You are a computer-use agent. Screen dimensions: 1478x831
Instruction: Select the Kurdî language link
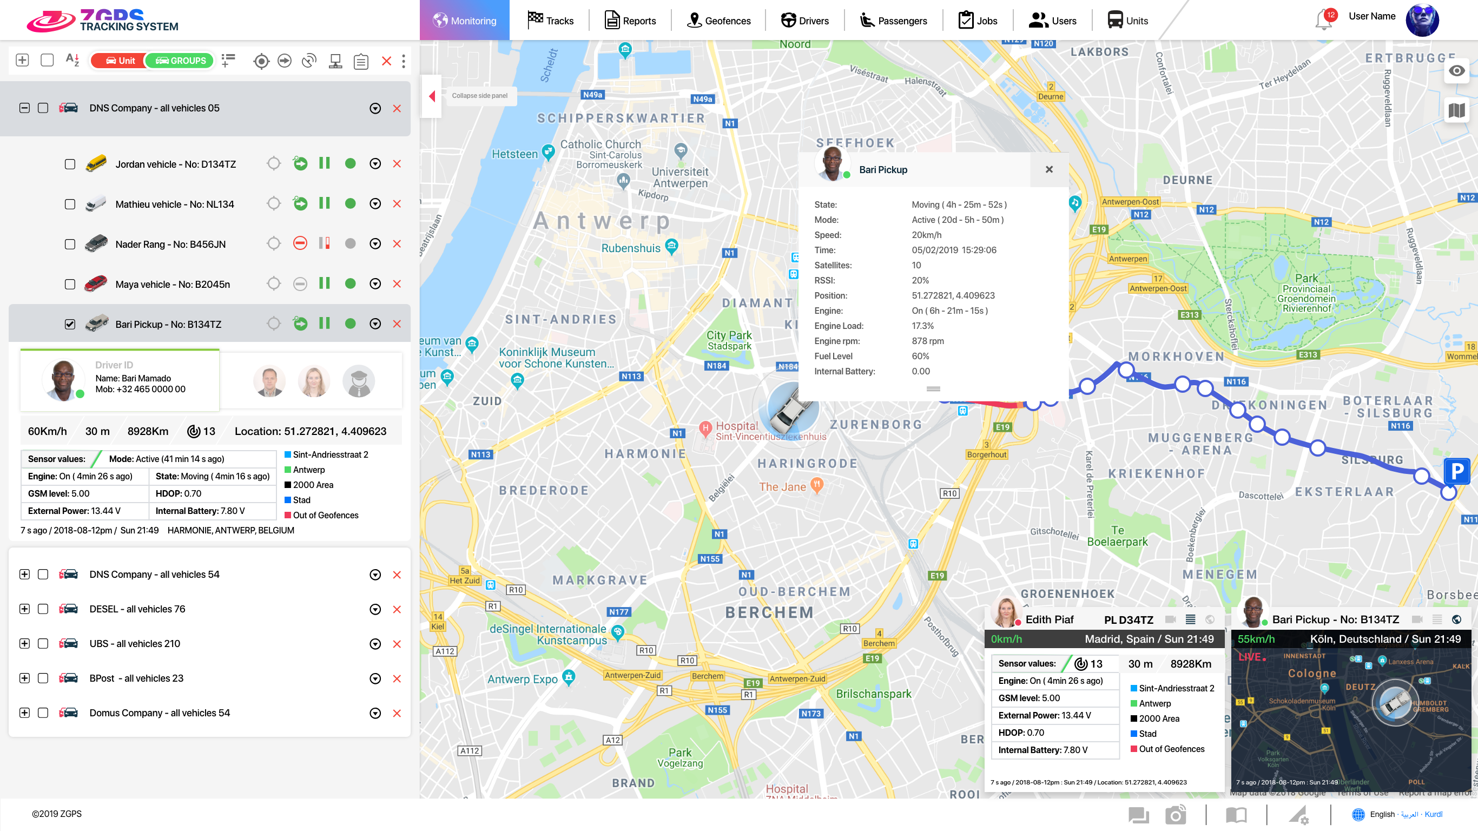pyautogui.click(x=1433, y=814)
